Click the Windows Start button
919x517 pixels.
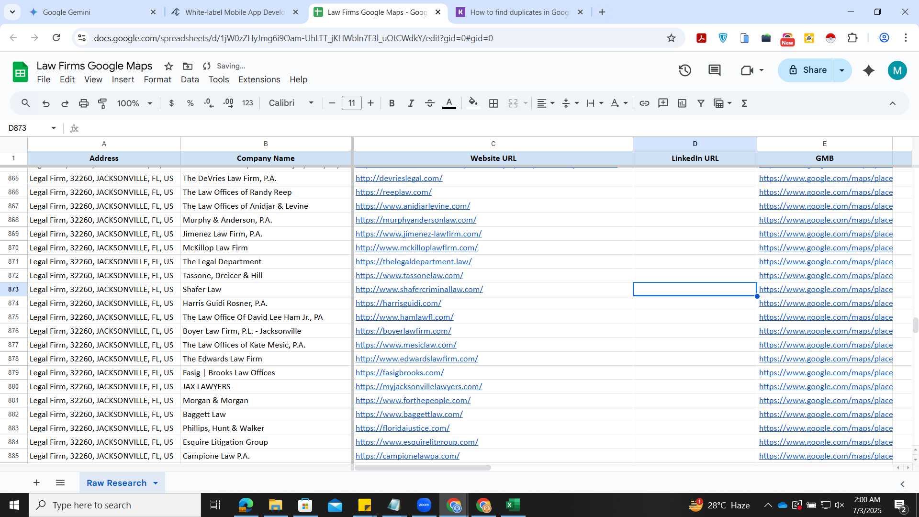[x=14, y=505]
